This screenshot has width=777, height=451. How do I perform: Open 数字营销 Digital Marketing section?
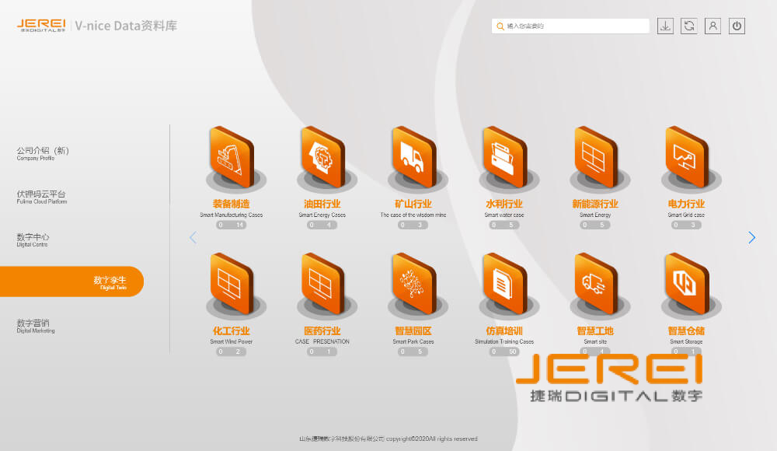[36, 325]
